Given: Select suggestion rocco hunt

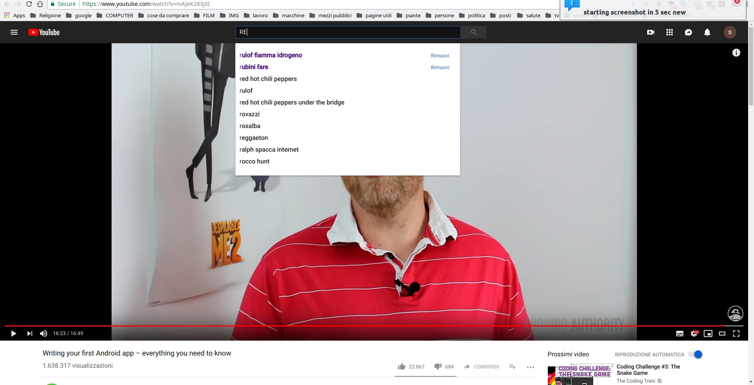Looking at the screenshot, I should 254,161.
